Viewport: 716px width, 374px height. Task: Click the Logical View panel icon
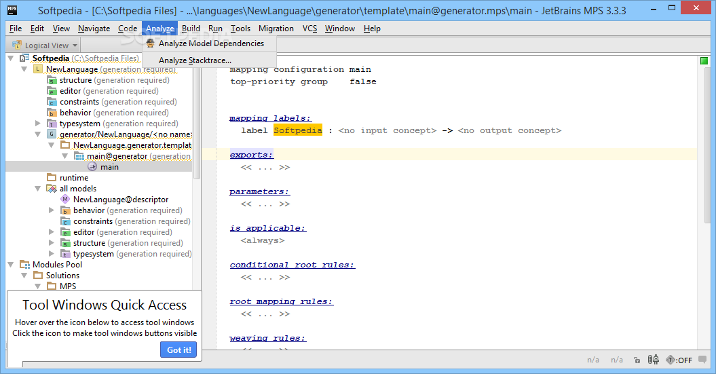17,45
